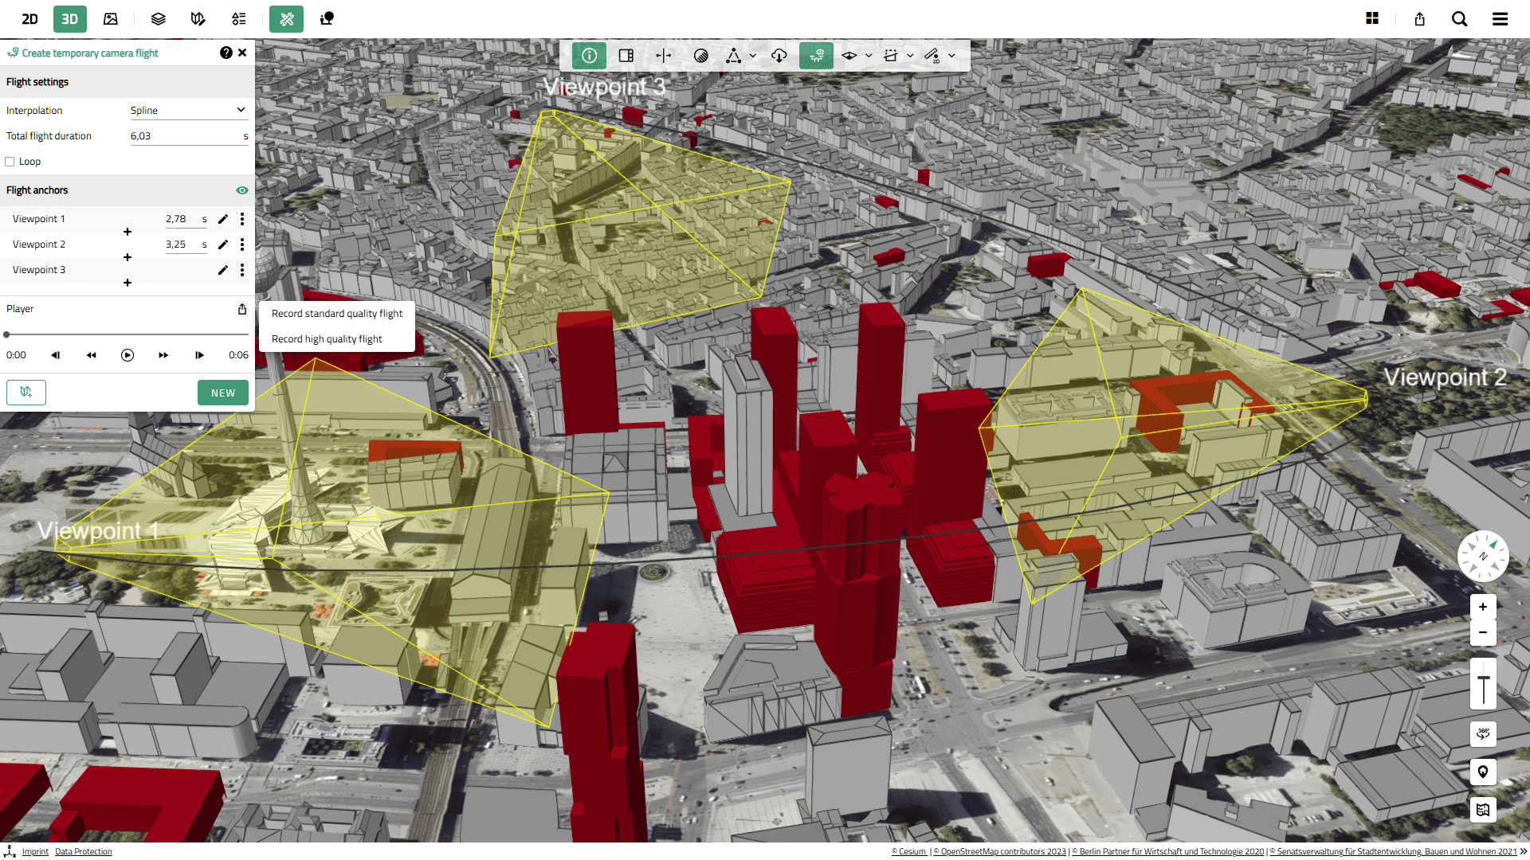Open the search magnifier
Image resolution: width=1530 pixels, height=860 pixels.
point(1459,19)
